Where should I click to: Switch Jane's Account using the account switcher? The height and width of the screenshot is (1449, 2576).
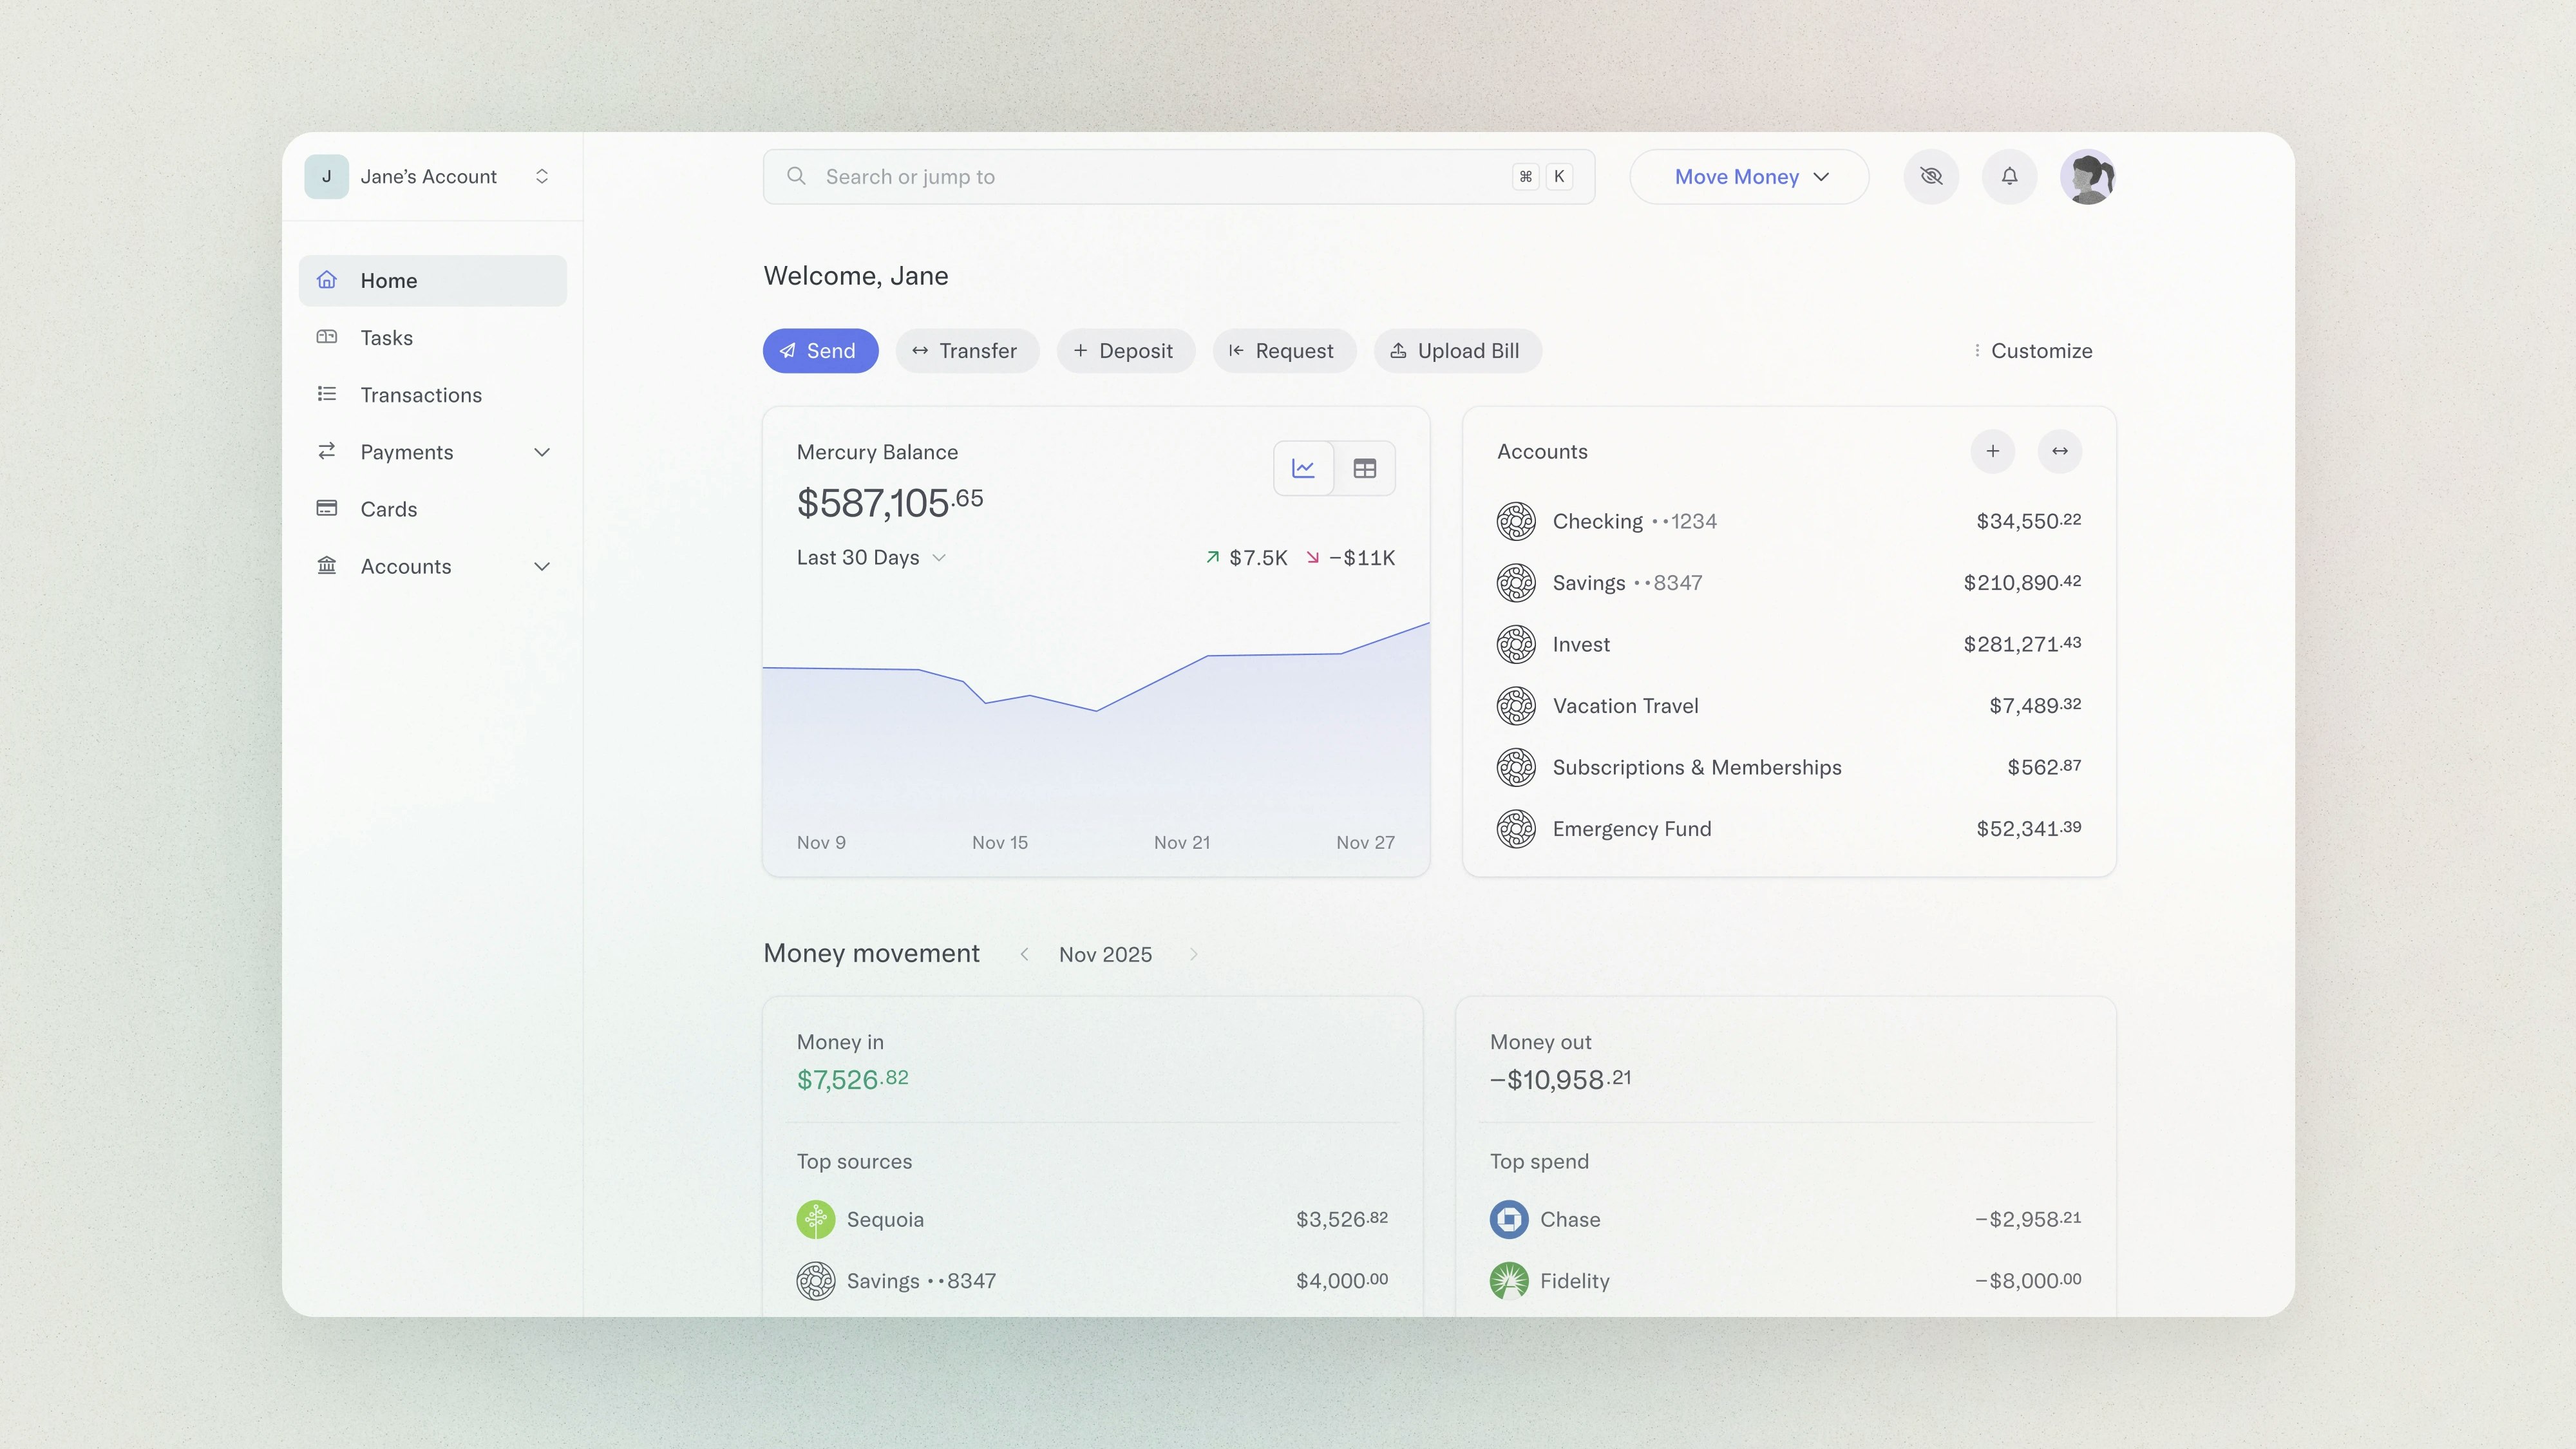pyautogui.click(x=541, y=175)
